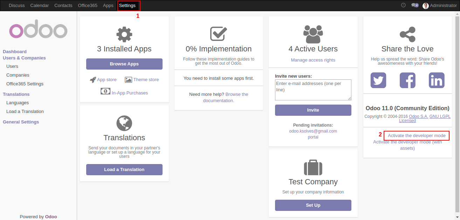Focus the invite e-mail addresses text area

point(313,90)
